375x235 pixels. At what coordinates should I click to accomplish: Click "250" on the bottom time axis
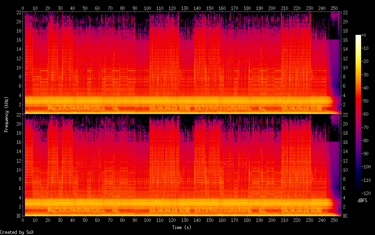(334, 220)
